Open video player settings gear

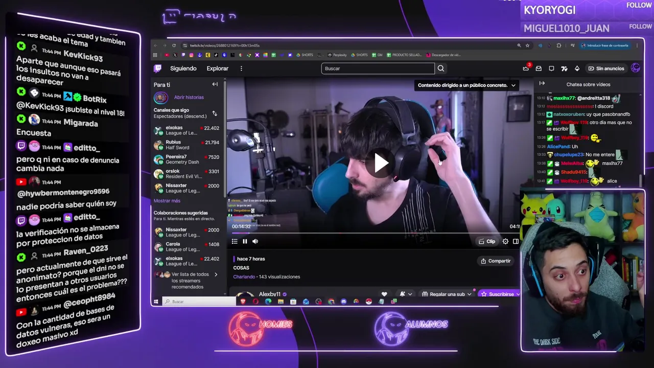coord(505,241)
